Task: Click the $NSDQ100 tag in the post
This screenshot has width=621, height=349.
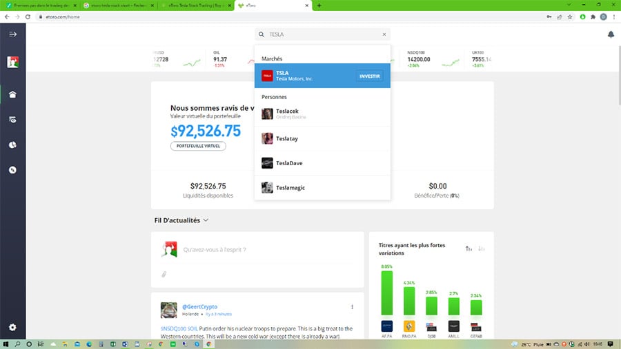Action: coord(173,328)
